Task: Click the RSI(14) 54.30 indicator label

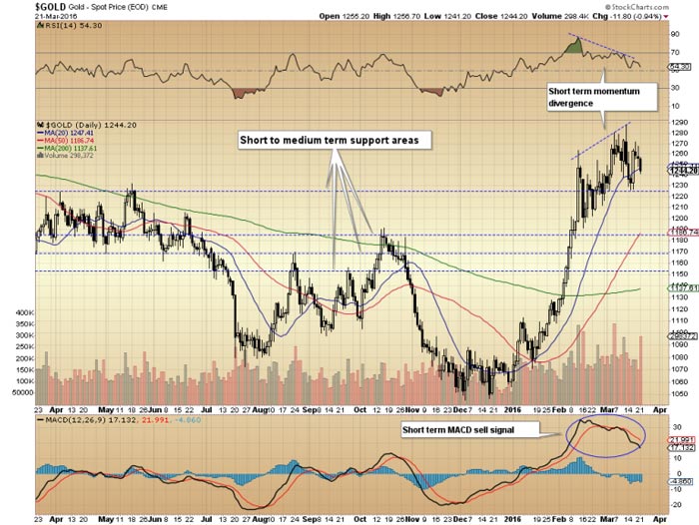Action: tap(70, 26)
